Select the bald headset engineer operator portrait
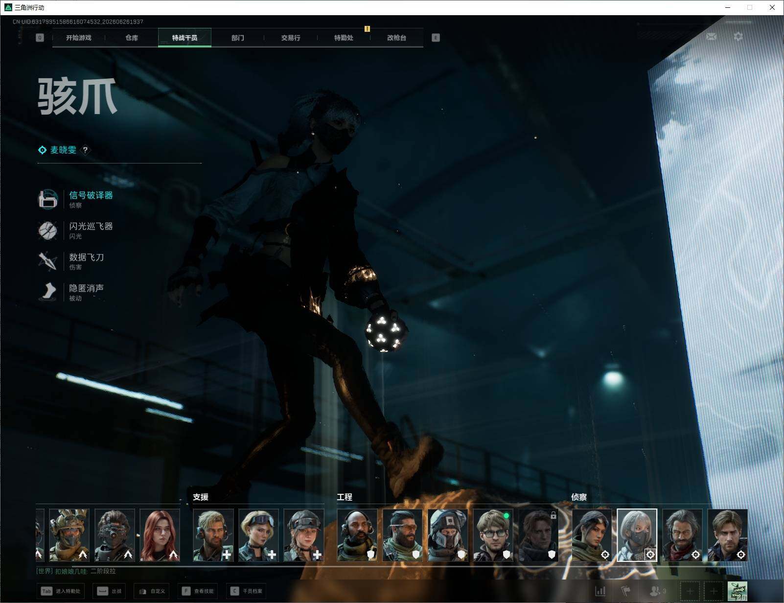Screen dimensions: 784x603 (x=357, y=535)
